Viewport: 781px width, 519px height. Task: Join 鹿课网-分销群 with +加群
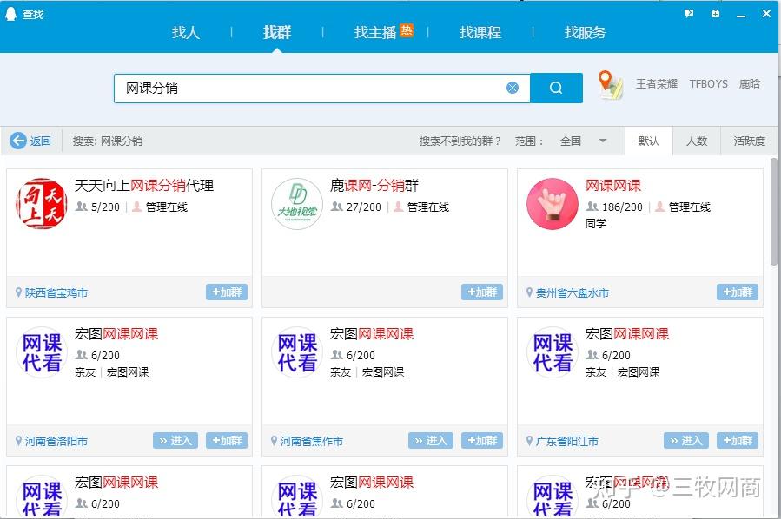coord(481,292)
